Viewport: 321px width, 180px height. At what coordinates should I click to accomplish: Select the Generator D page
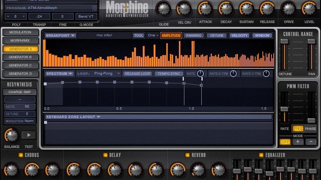tap(20, 73)
